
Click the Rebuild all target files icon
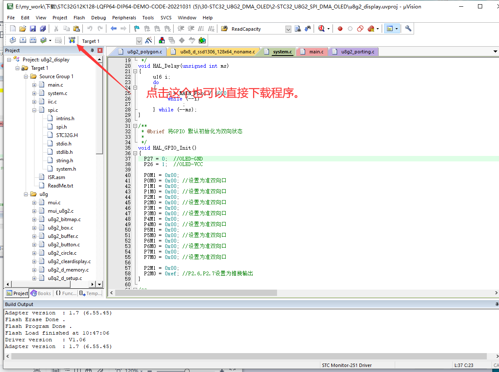[x=33, y=40]
